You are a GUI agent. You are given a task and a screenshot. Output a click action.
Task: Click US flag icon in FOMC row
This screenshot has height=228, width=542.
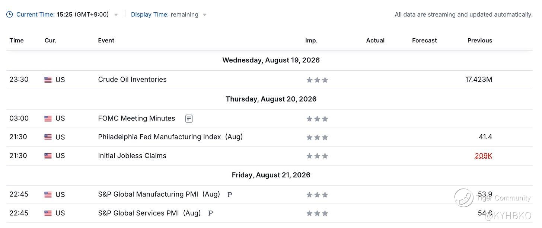[48, 119]
